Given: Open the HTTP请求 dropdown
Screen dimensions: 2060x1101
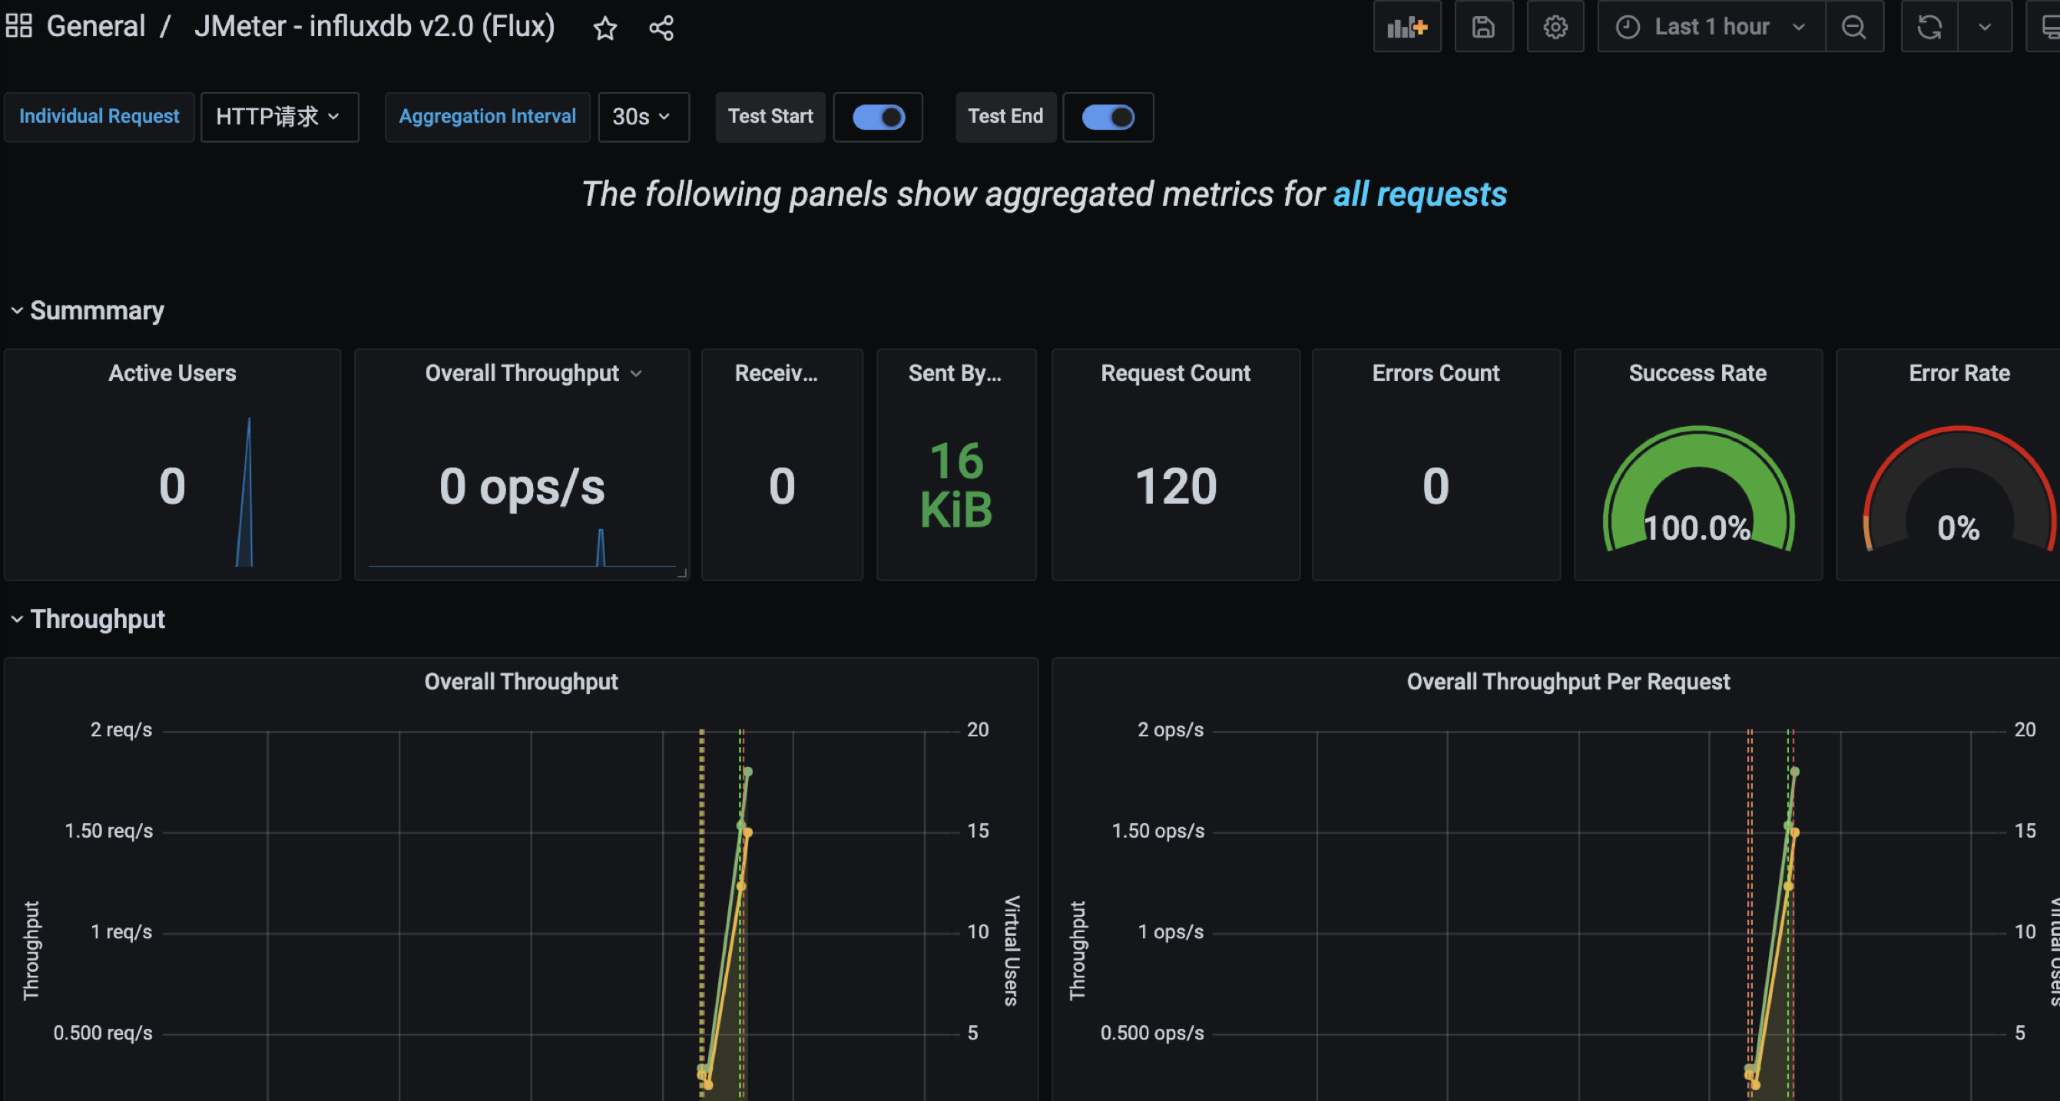Looking at the screenshot, I should [x=279, y=117].
